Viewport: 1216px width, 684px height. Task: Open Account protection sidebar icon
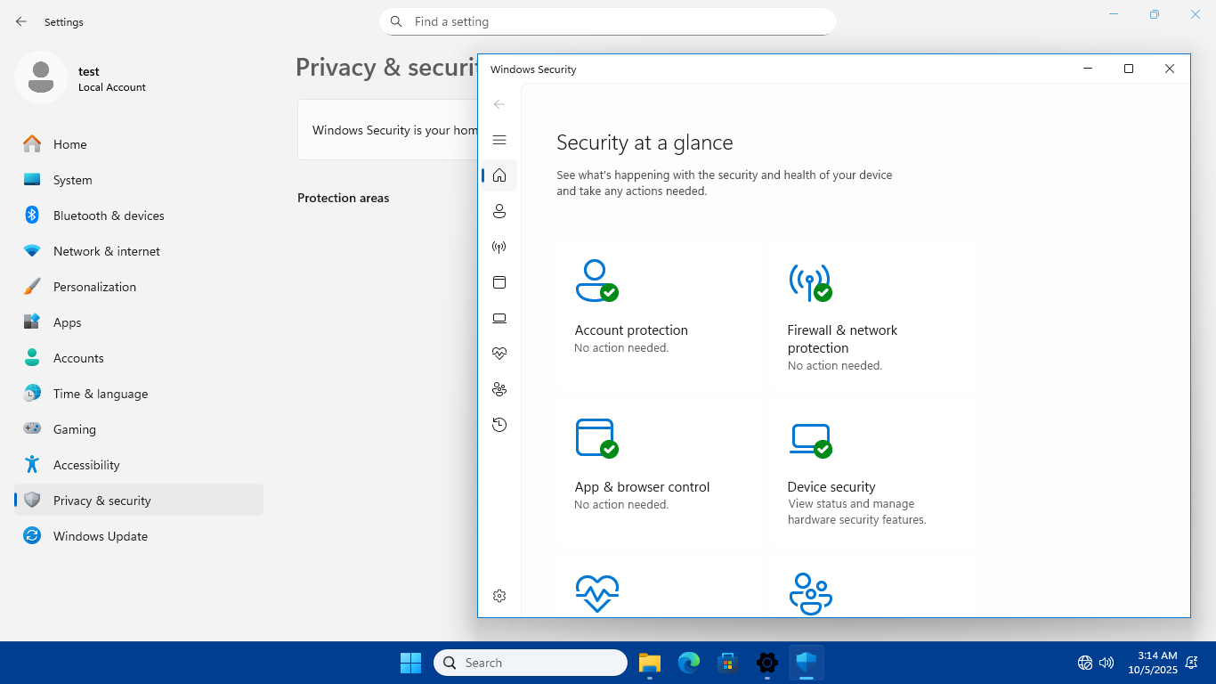click(x=499, y=211)
